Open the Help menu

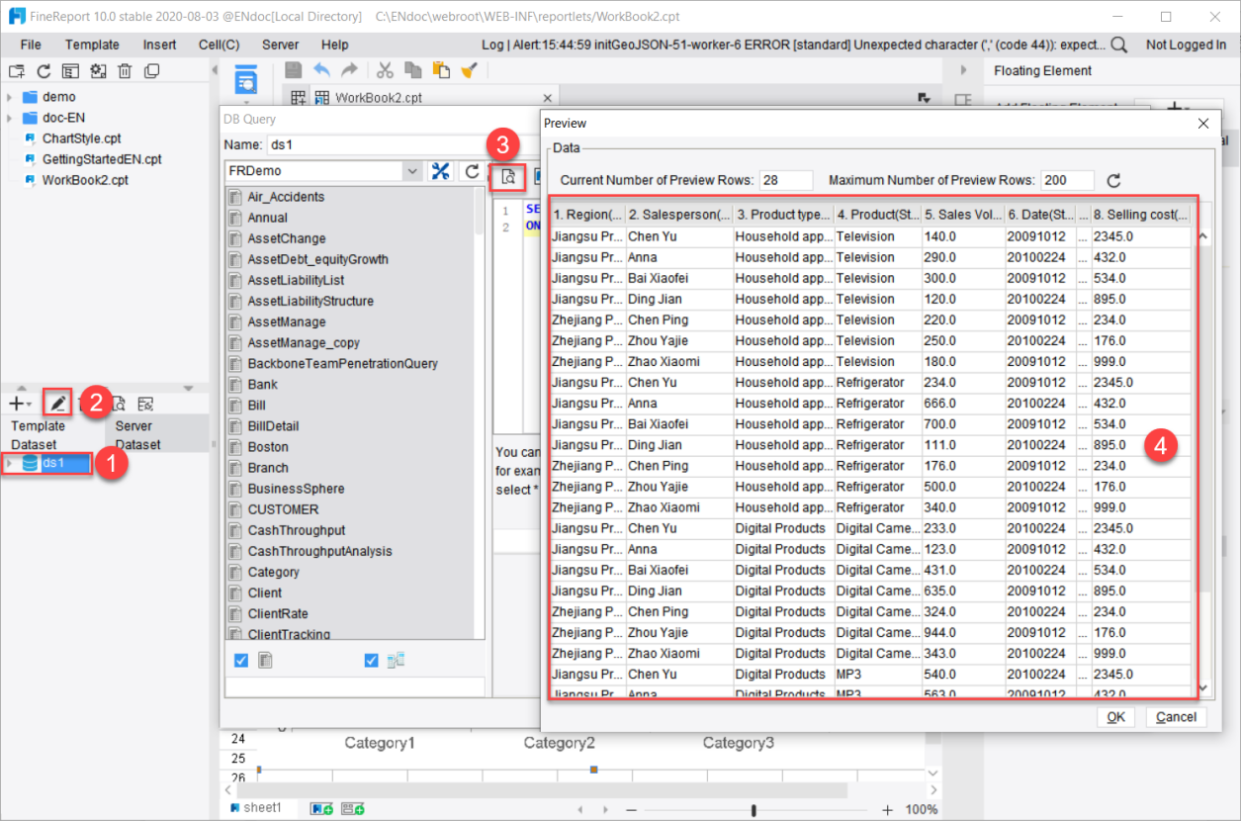coord(335,45)
